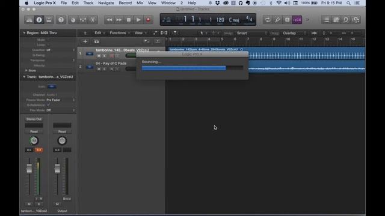Click Read automation button on tamborine channel strip
The image size is (385, 216).
[x=34, y=131]
